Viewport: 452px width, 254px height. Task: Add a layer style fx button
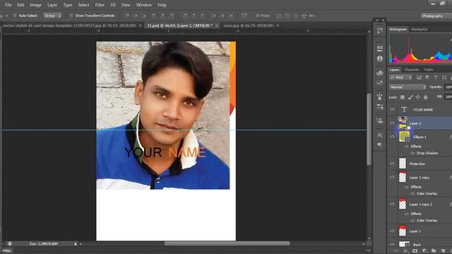pos(407,251)
